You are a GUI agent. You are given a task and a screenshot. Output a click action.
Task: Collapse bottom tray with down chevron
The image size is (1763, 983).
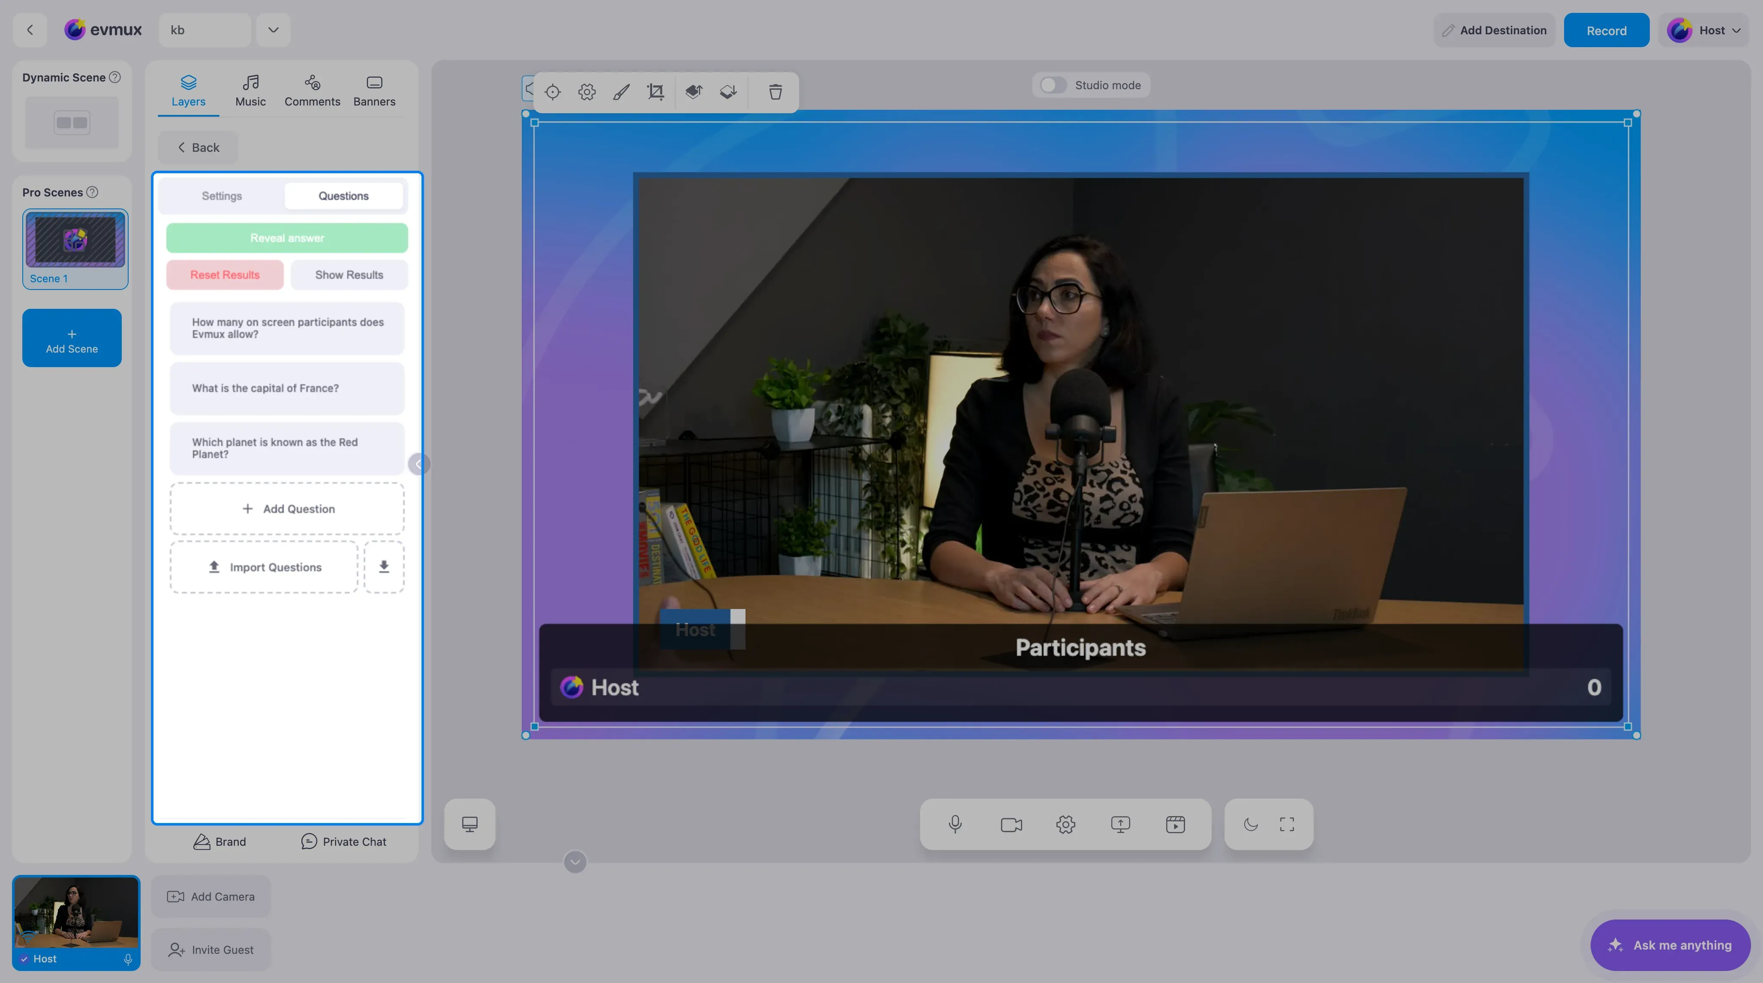[575, 862]
